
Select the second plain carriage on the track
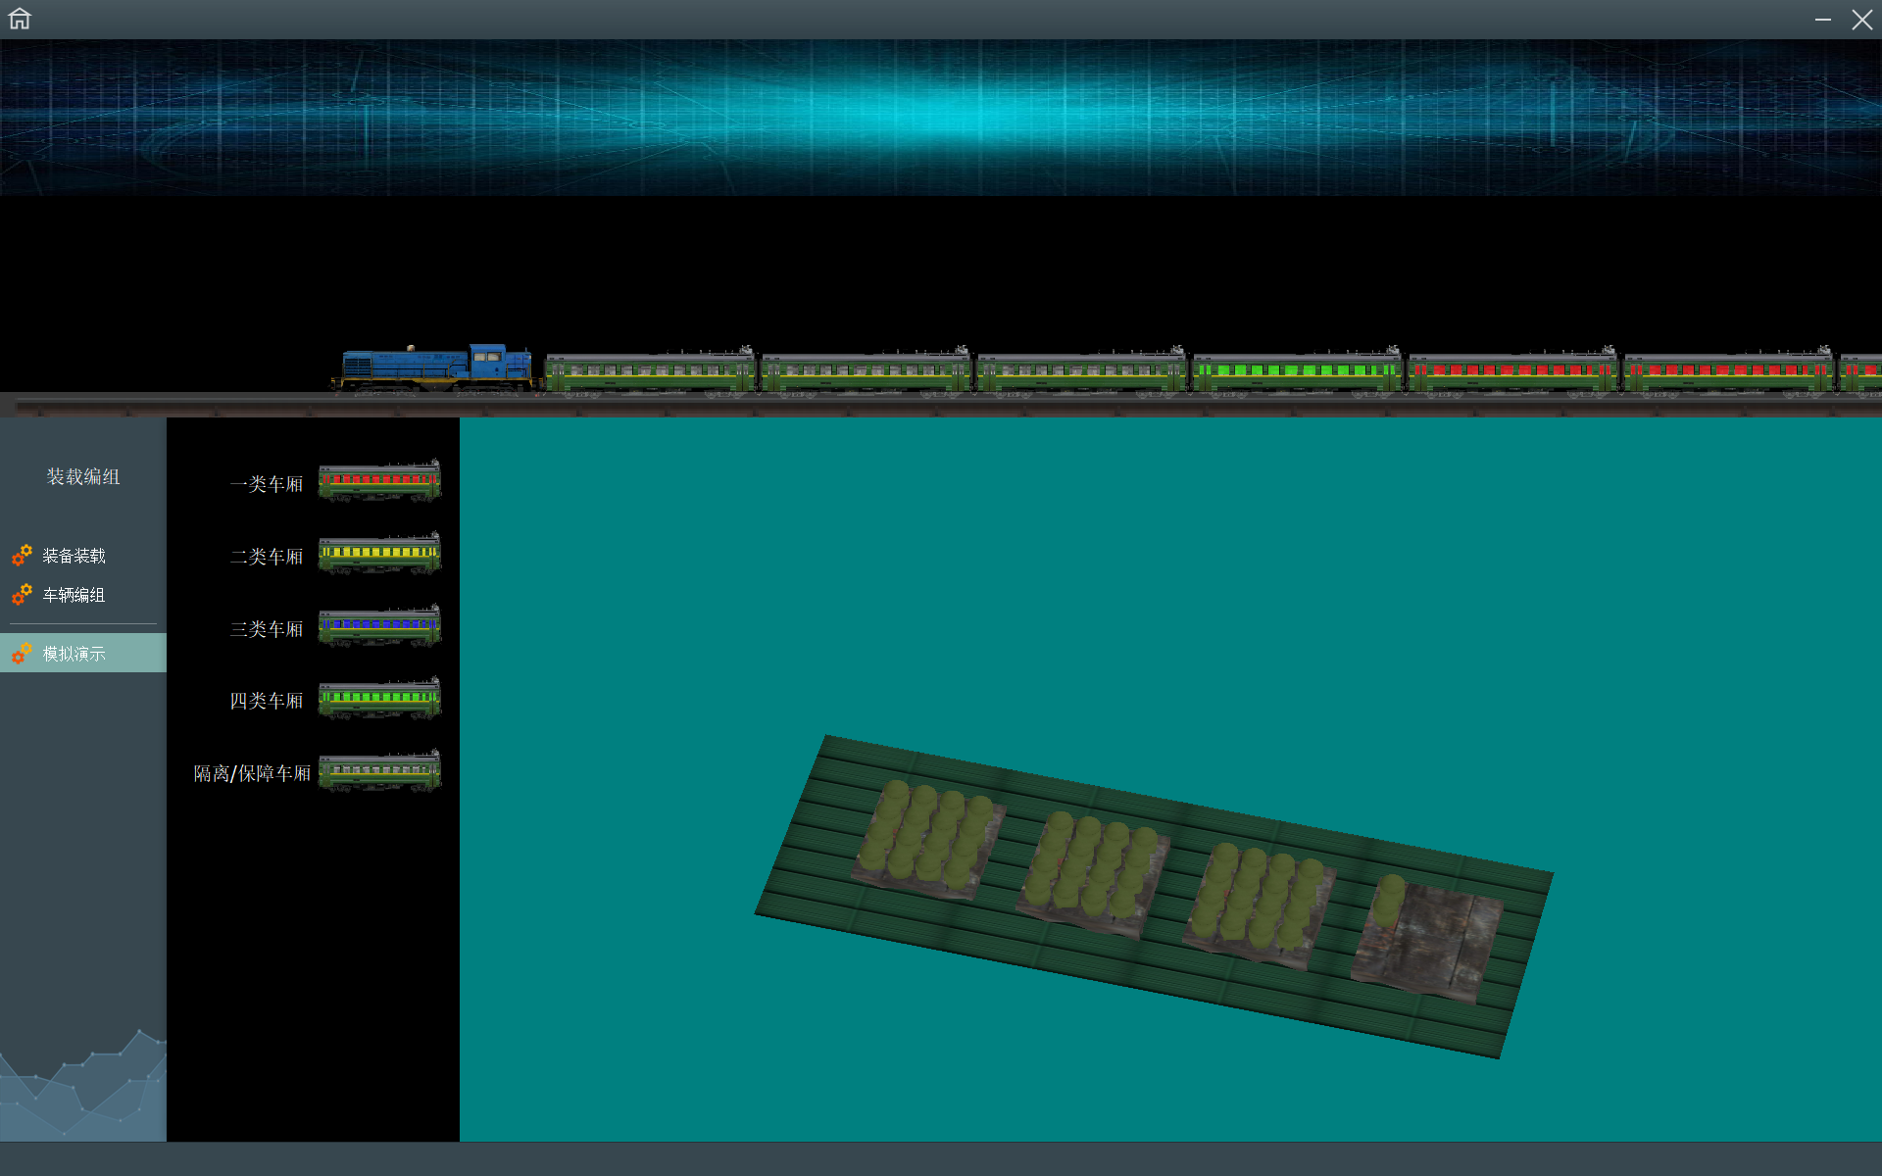[867, 372]
